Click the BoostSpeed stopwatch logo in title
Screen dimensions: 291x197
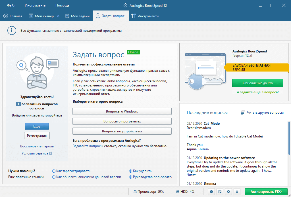pos(126,5)
